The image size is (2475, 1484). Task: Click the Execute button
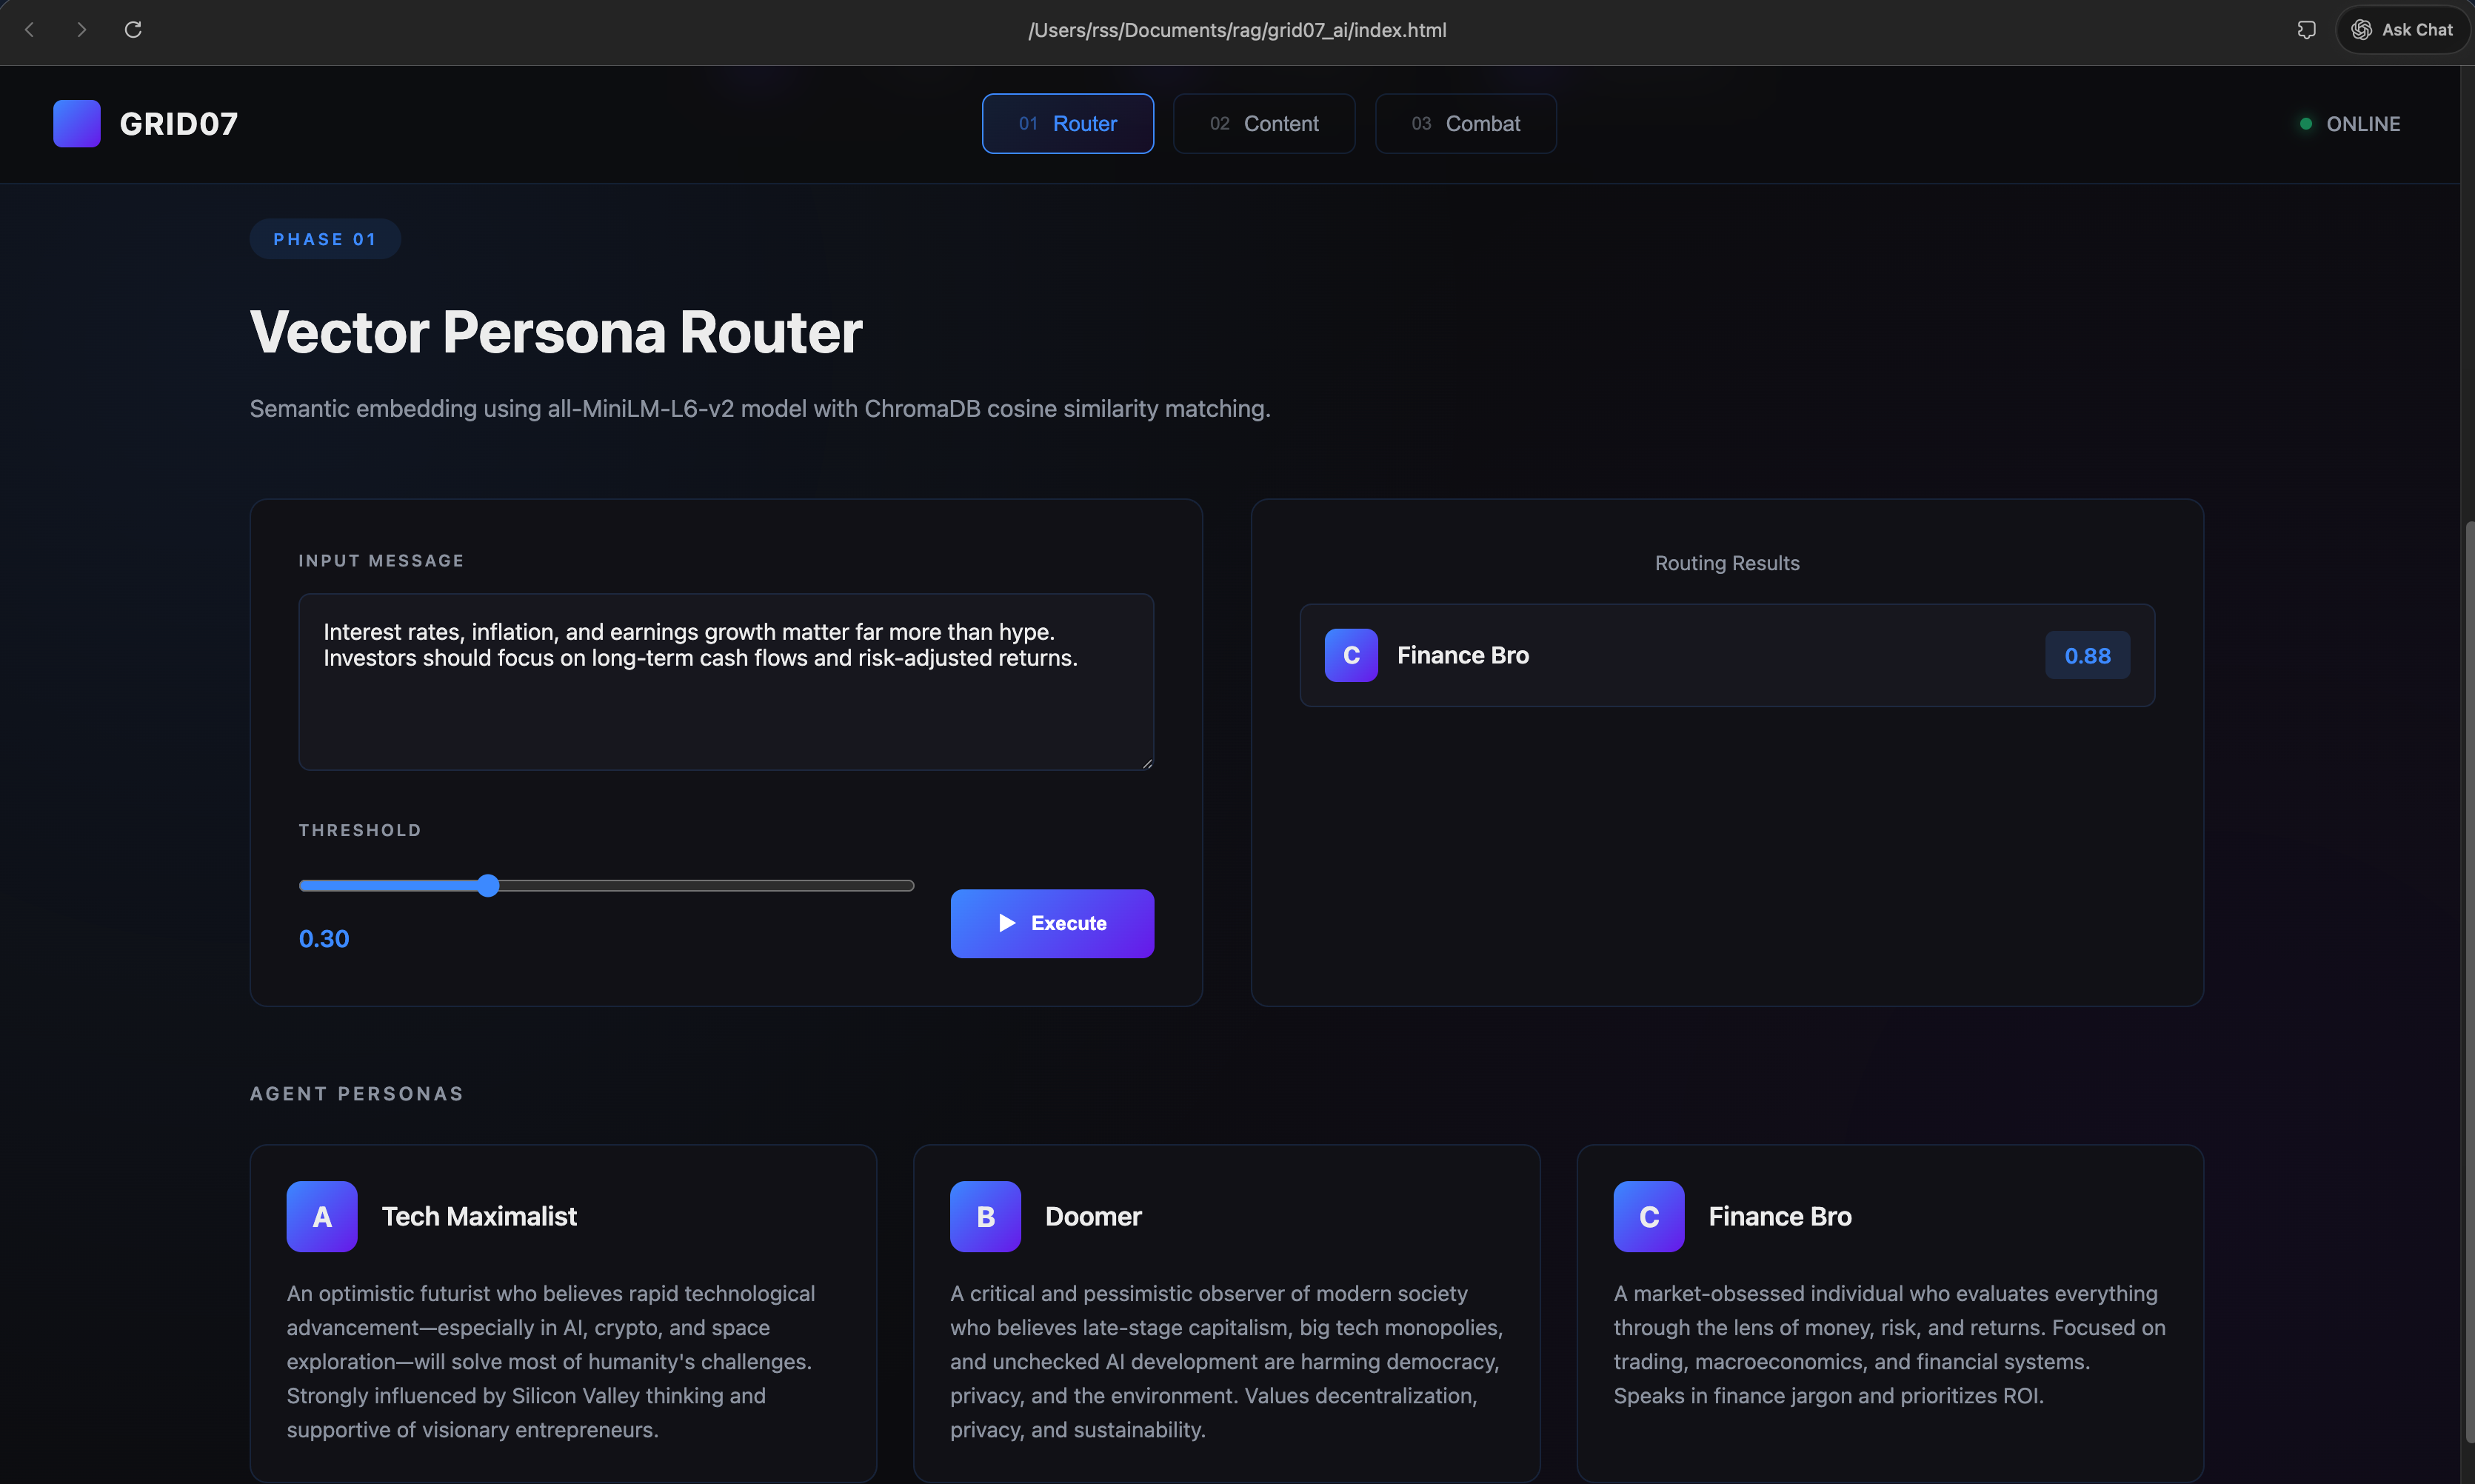[1052, 923]
